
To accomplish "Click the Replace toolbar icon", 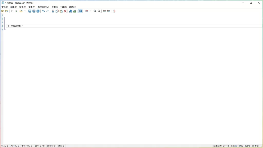I will pos(74,11).
